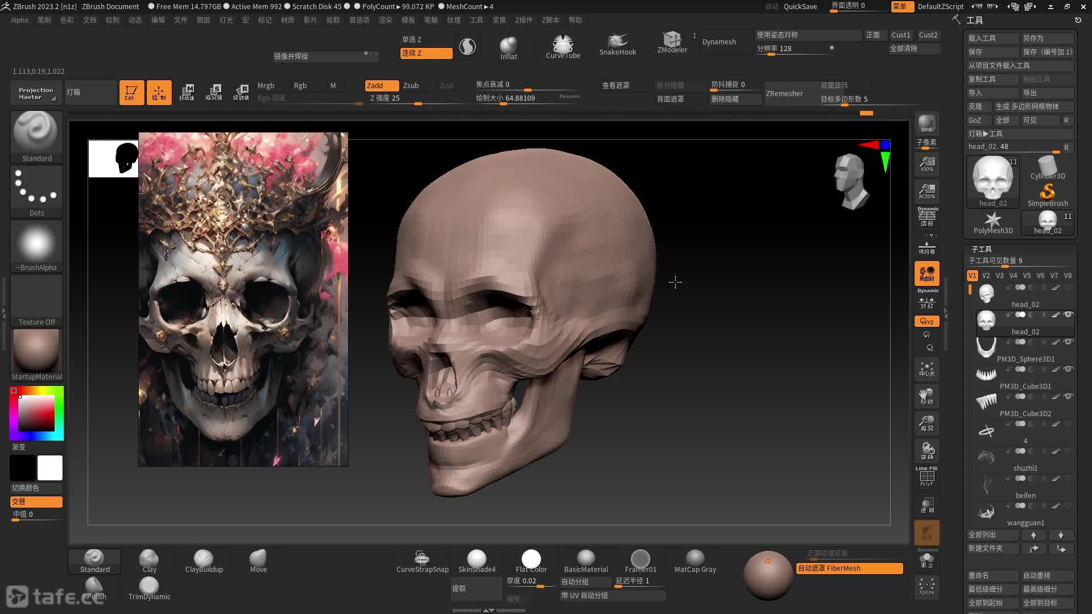Click the QuickSave button
Viewport: 1092px width, 614px height.
tap(800, 6)
